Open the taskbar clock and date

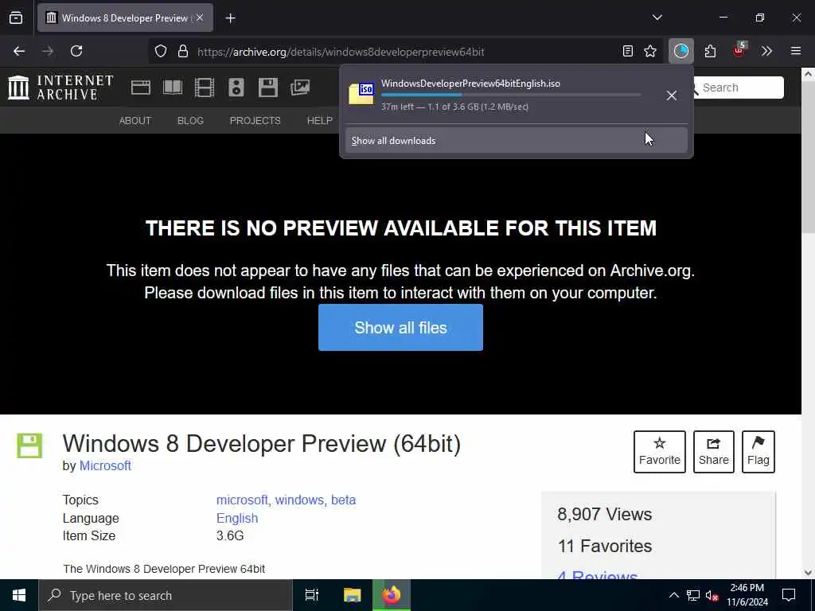point(747,595)
